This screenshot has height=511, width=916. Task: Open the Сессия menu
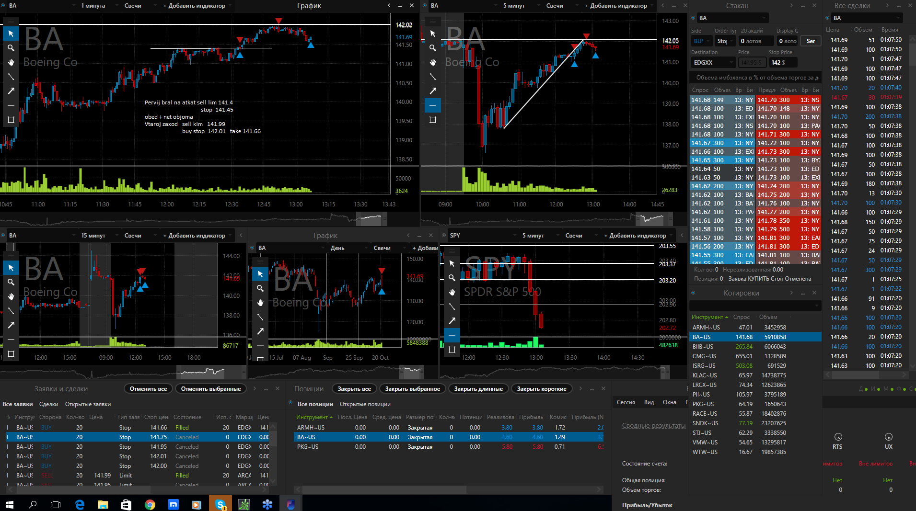point(626,402)
